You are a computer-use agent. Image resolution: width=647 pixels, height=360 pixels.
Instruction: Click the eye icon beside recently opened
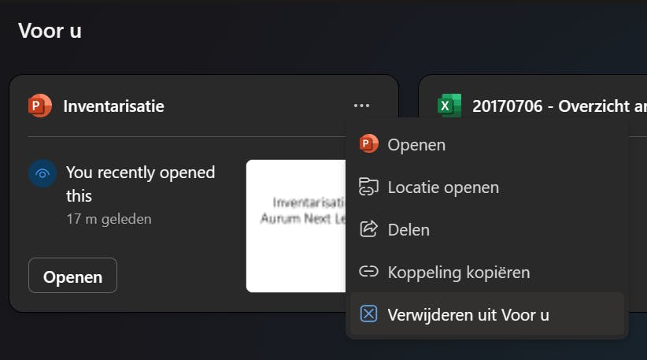(43, 173)
